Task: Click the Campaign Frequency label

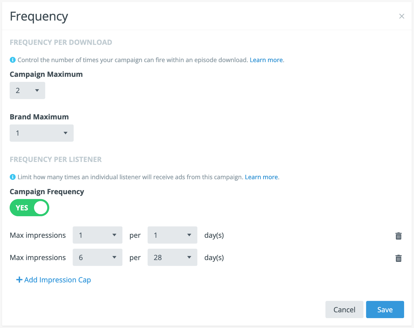Action: tap(47, 192)
